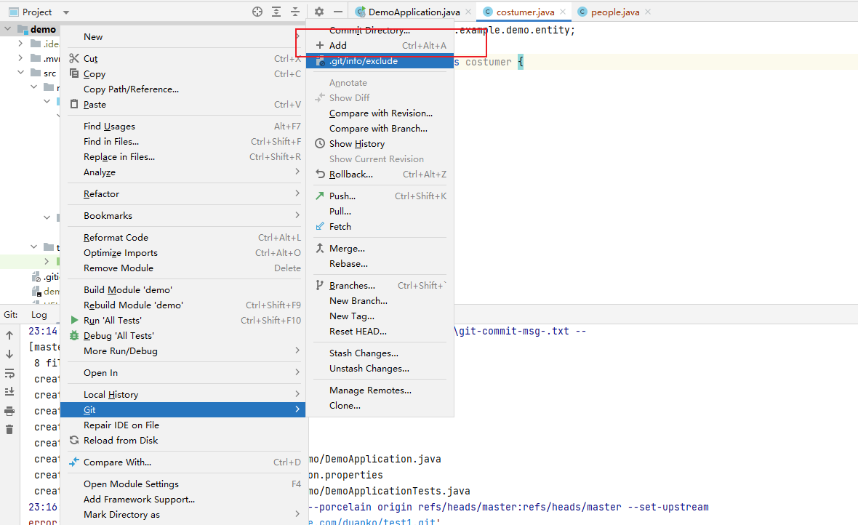Click Manage Remotes... in Git submenu
The width and height of the screenshot is (858, 525).
[369, 390]
